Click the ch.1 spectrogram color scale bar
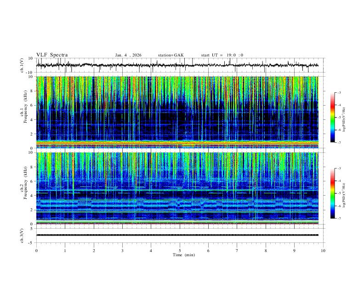This screenshot has width=364, height=281. [x=332, y=118]
